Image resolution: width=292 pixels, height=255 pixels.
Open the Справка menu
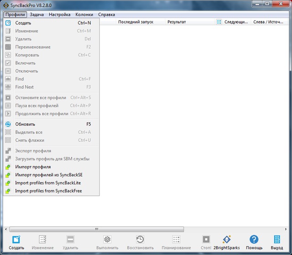point(106,15)
